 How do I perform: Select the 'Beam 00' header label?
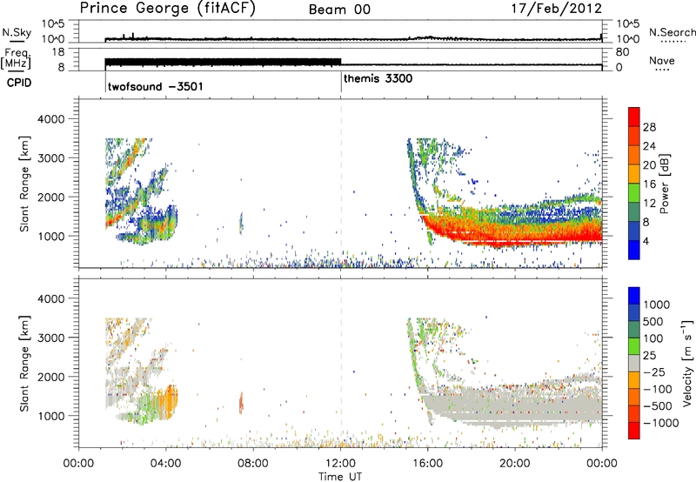(339, 10)
